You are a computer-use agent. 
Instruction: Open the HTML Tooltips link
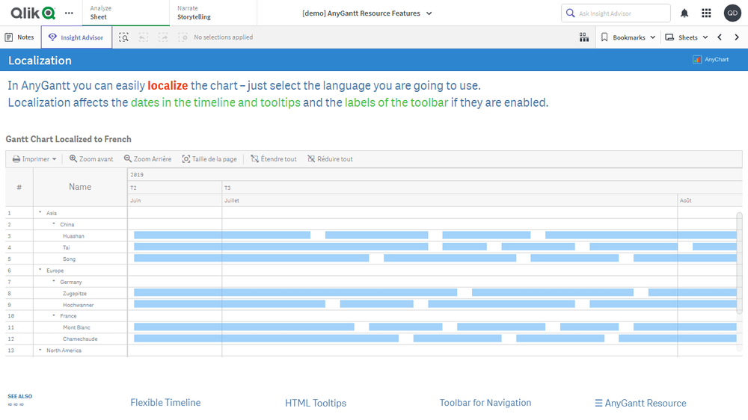tap(316, 403)
